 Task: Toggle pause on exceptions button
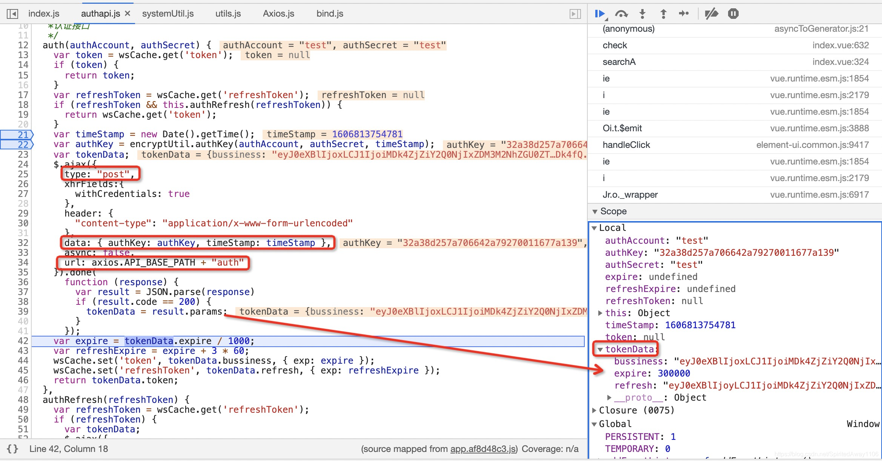click(x=733, y=14)
